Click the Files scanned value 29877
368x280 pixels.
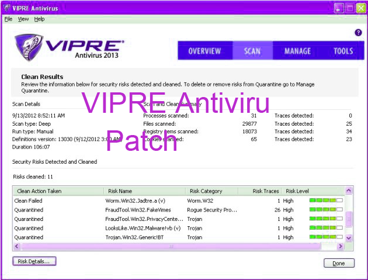pyautogui.click(x=250, y=123)
